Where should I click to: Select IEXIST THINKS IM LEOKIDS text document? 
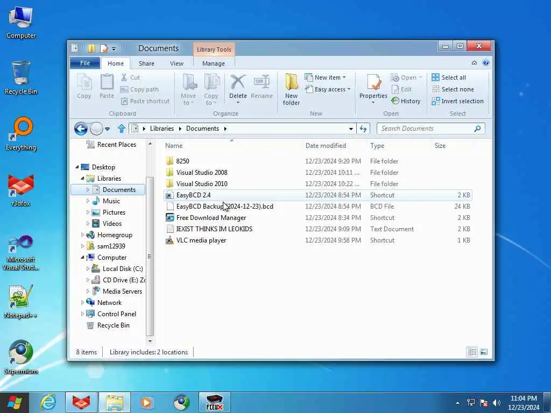click(318, 229)
